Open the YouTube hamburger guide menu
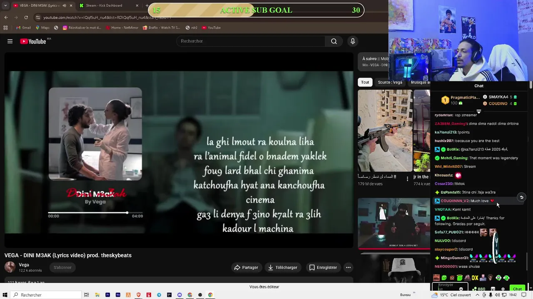 10,41
